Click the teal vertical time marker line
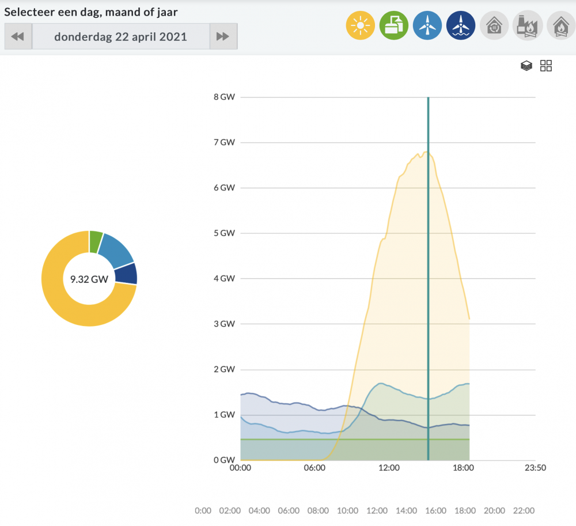 click(x=428, y=278)
